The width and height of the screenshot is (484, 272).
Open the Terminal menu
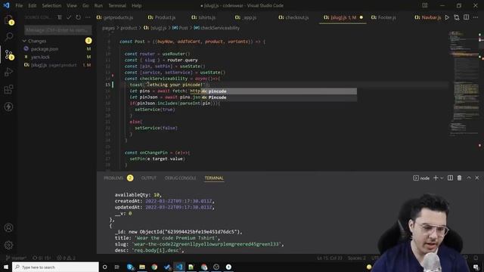coord(117,5)
